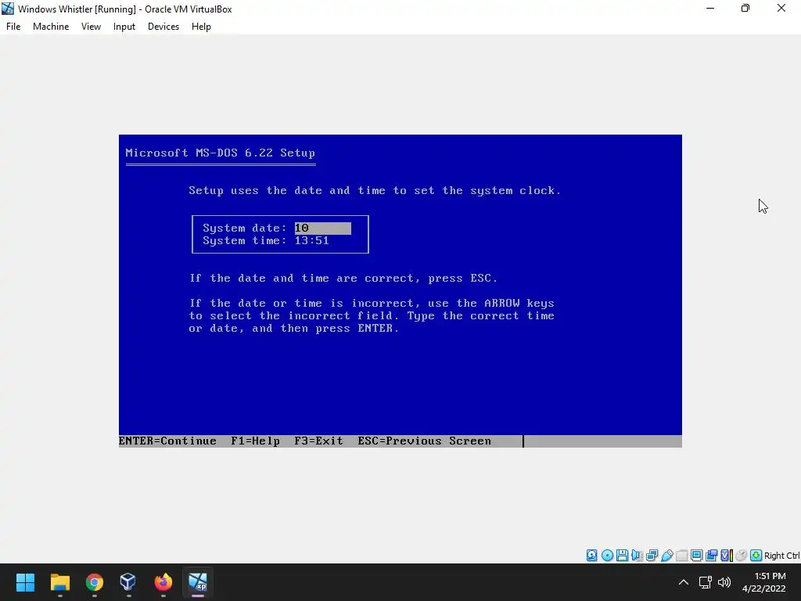This screenshot has width=801, height=601.
Task: Click the shared folders status icon
Action: (681, 556)
